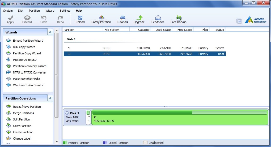This screenshot has height=147, width=271.
Task: Click the horizontal pane splitter grip dots
Action: point(166,107)
